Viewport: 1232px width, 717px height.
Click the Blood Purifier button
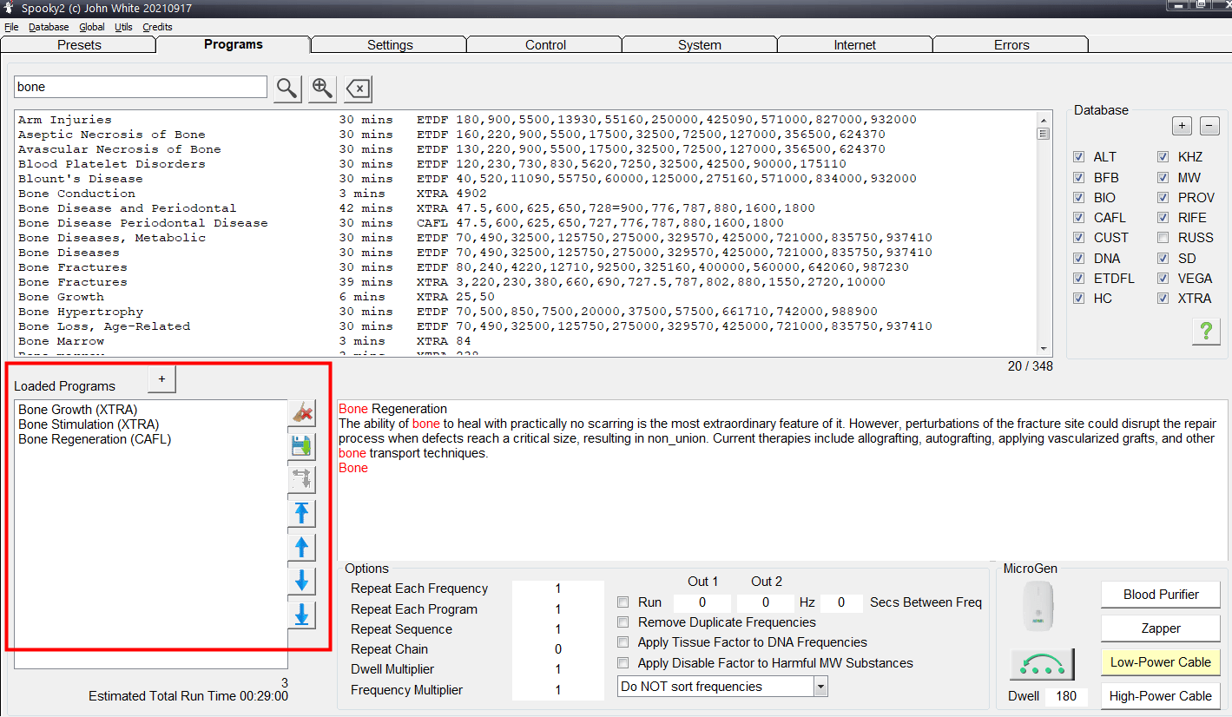pyautogui.click(x=1160, y=595)
